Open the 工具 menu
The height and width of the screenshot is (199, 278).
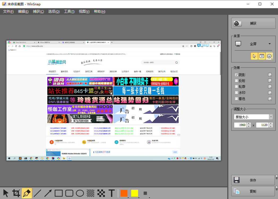pyautogui.click(x=69, y=12)
